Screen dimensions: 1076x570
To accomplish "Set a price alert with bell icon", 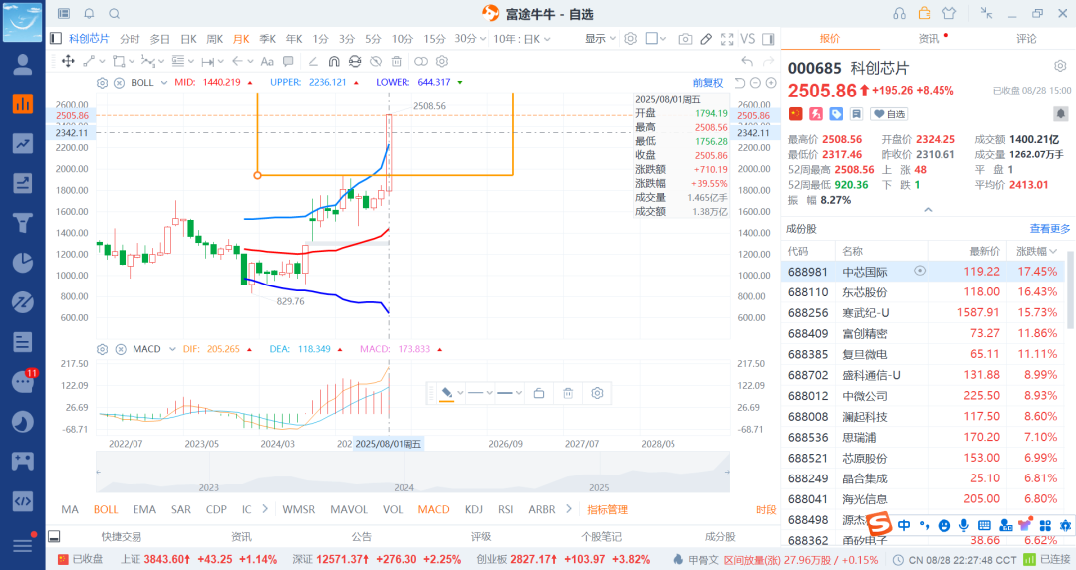I will (1060, 113).
